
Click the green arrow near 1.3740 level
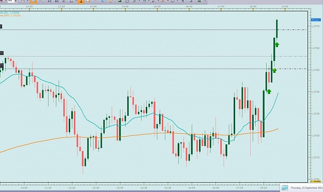269,91
